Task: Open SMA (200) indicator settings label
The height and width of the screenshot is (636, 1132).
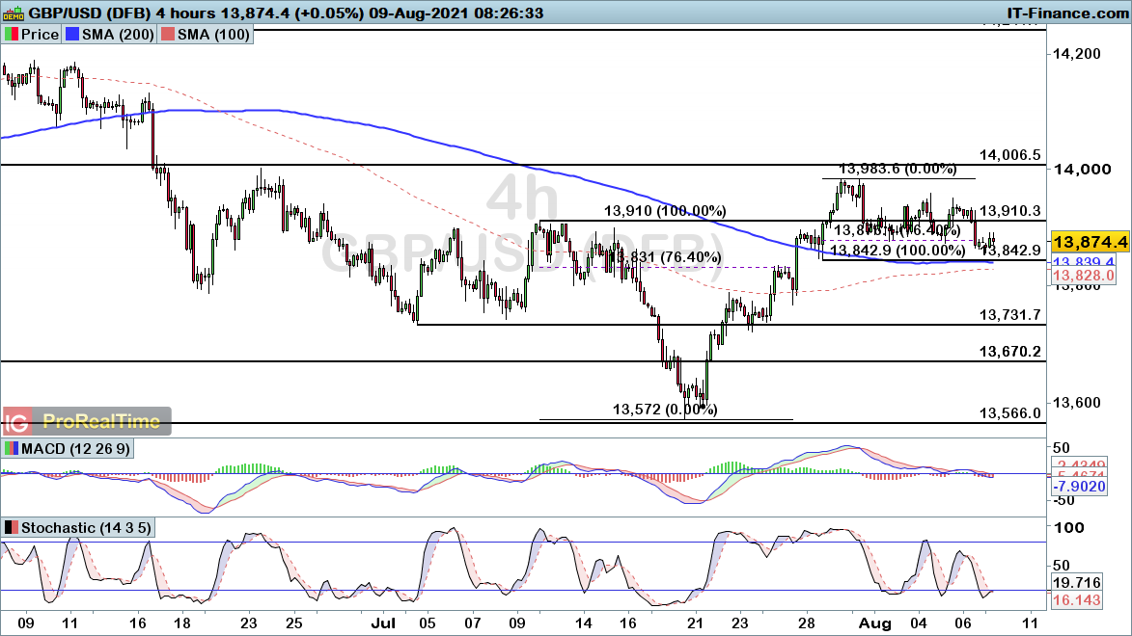Action: [118, 34]
